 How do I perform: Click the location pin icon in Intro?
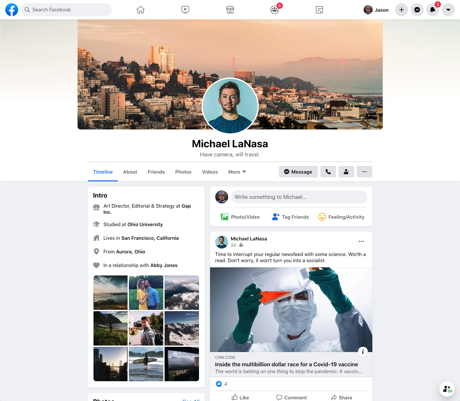click(x=96, y=251)
